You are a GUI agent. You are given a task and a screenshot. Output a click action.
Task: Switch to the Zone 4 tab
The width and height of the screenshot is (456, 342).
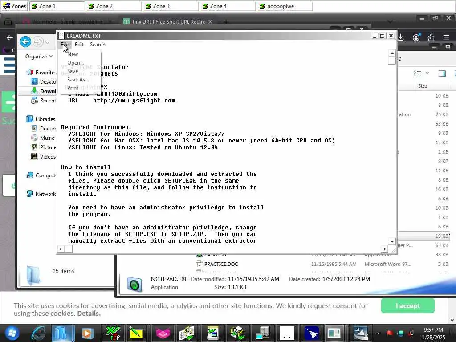point(228,6)
